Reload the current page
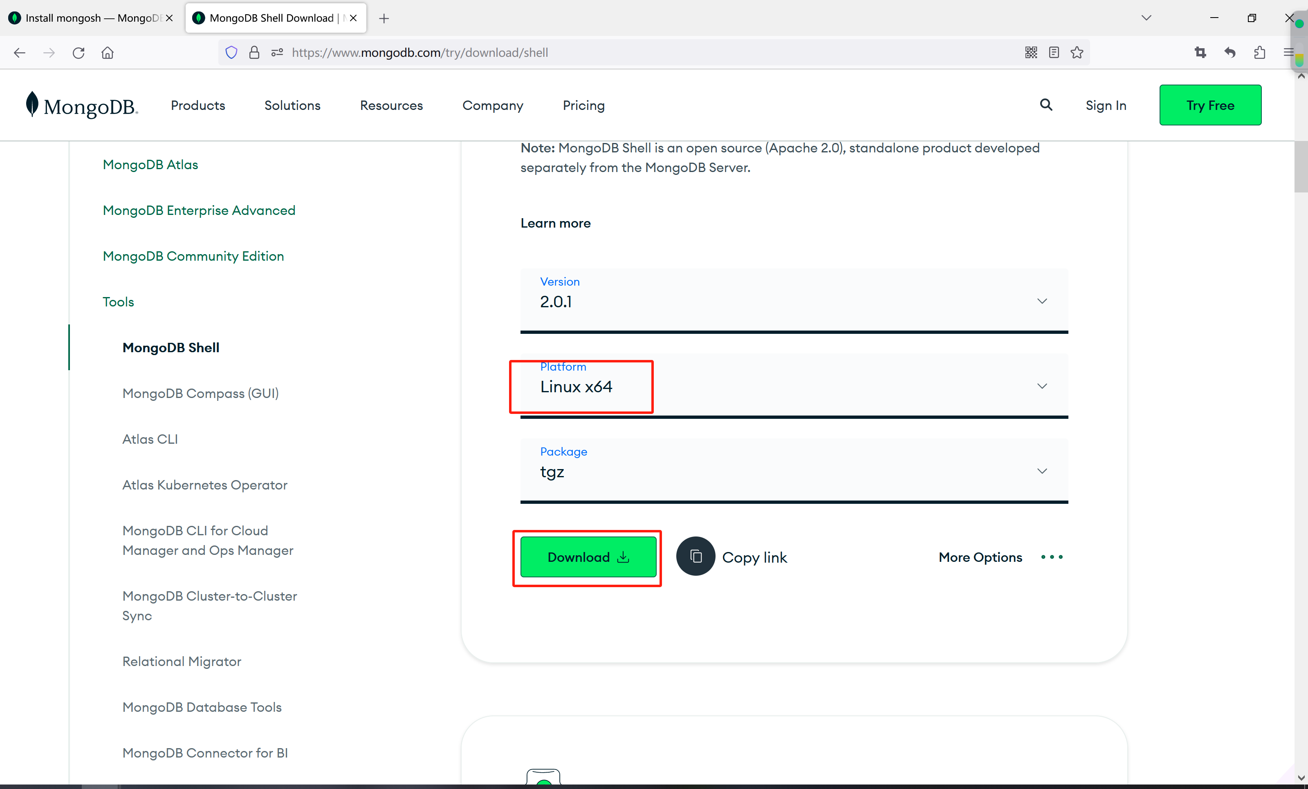1308x789 pixels. pos(79,53)
